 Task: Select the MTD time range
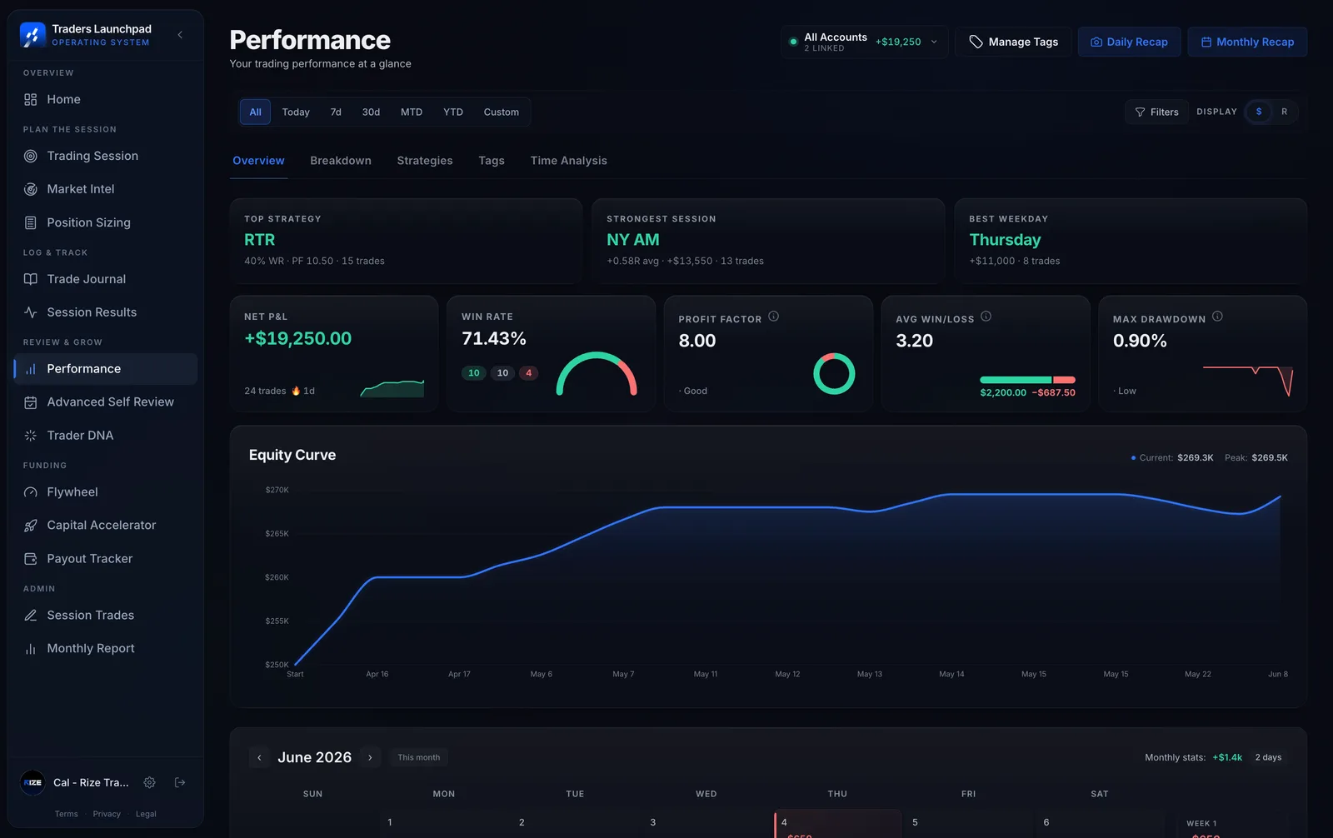coord(412,112)
